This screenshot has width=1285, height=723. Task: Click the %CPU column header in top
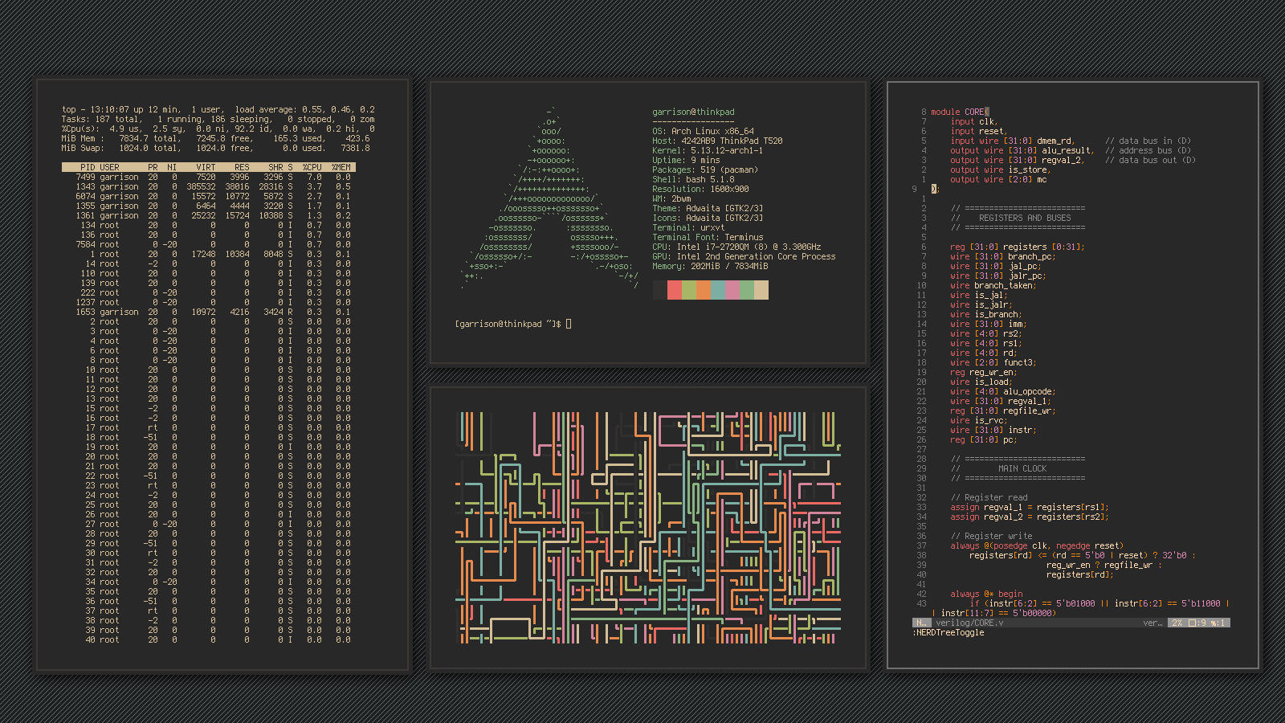tap(312, 168)
